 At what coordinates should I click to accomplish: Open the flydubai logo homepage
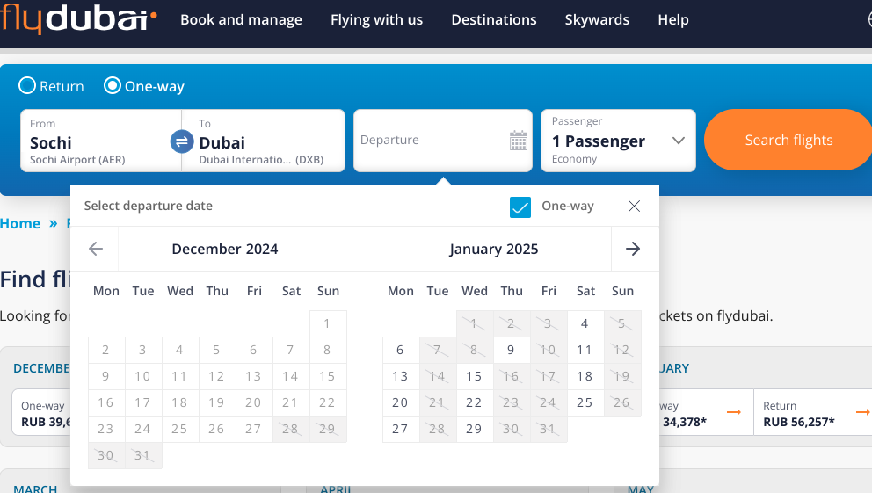pos(78,19)
